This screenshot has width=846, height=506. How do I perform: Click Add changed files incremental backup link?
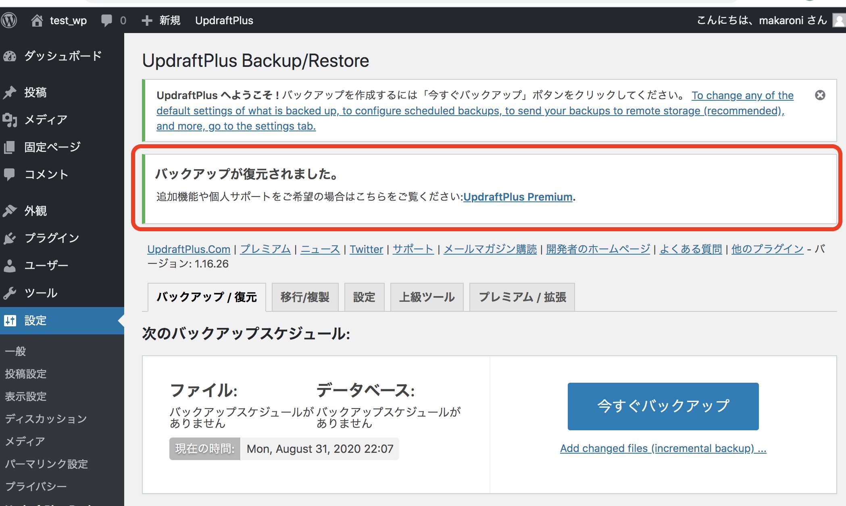coord(663,448)
